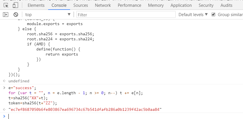Expand the Default levels dropdown

[193, 15]
